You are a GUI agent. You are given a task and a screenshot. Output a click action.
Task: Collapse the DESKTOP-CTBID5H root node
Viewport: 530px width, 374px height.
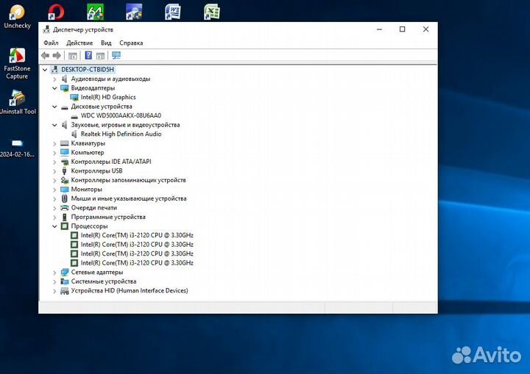coord(45,70)
